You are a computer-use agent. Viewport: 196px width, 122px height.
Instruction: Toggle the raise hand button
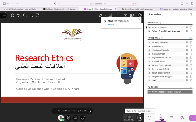click(x=83, y=118)
